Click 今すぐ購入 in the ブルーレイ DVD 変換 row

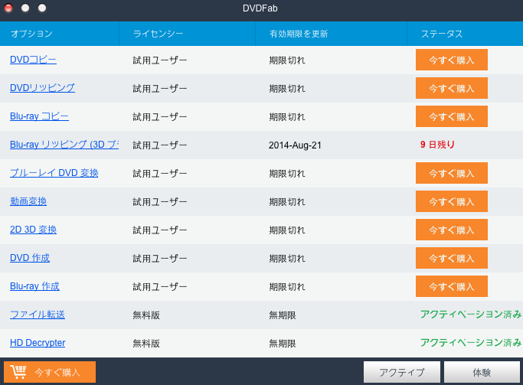coord(452,173)
